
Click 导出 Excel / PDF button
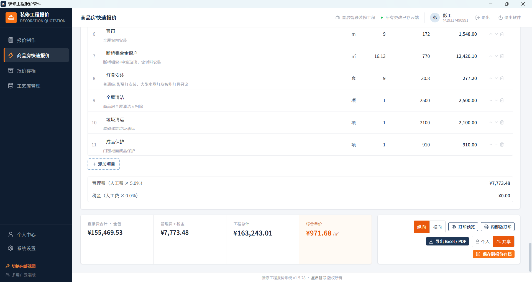(x=447, y=242)
